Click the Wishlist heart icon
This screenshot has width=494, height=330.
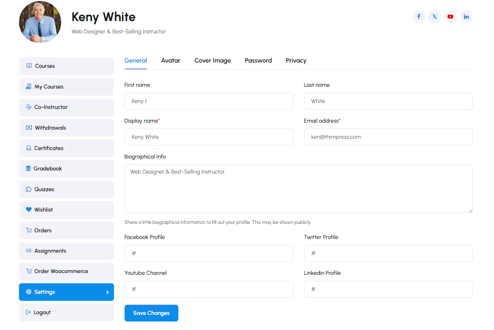pos(29,210)
